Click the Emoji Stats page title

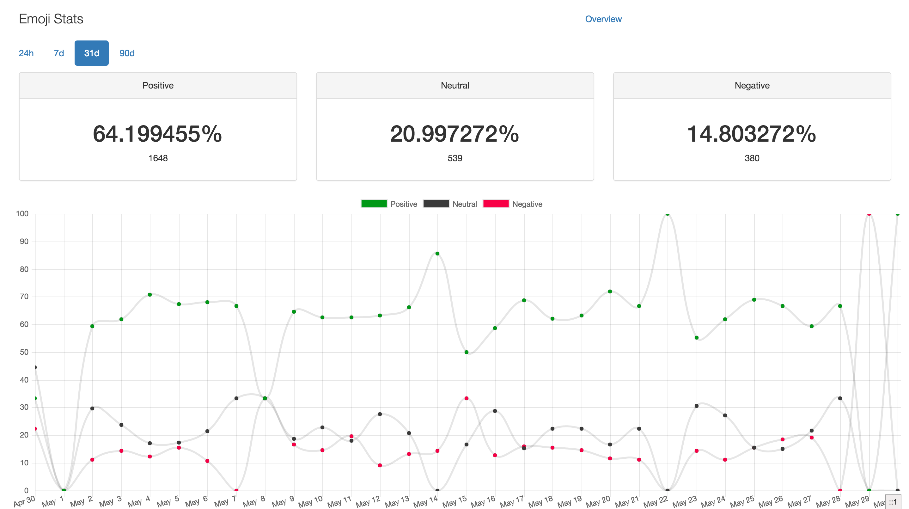pos(51,19)
